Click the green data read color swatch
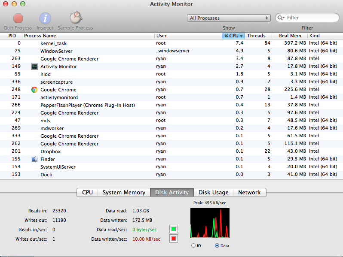The image size is (343, 257). click(174, 229)
